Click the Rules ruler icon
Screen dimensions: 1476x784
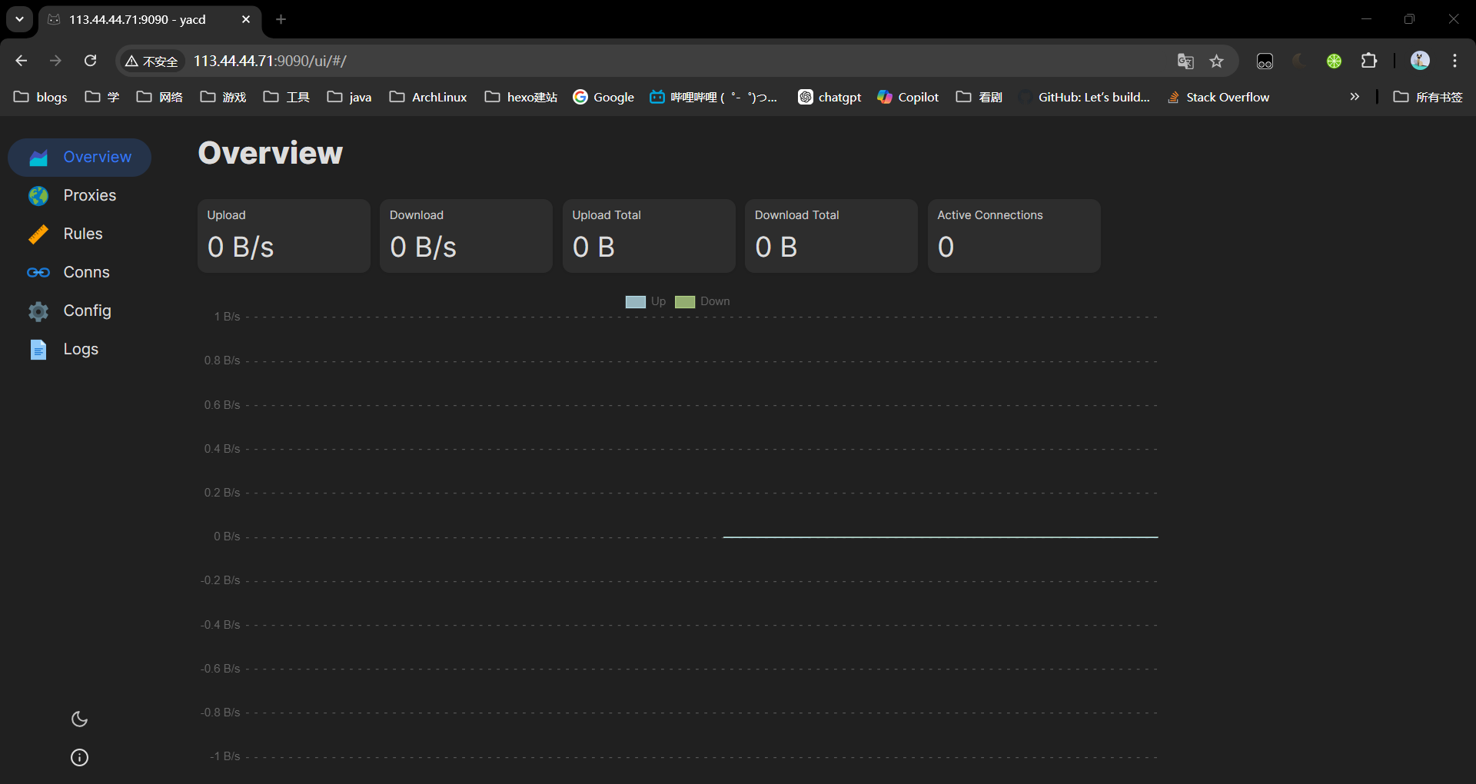38,234
